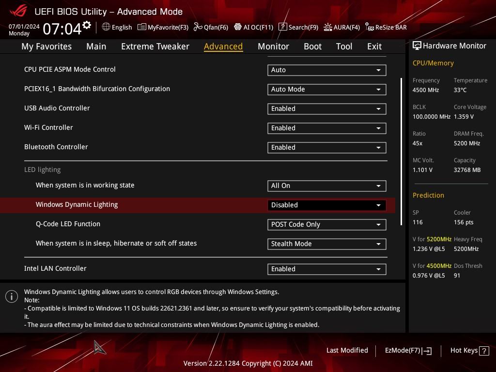Open Bluetooth Controller dropdown
496x372 pixels.
coord(327,147)
